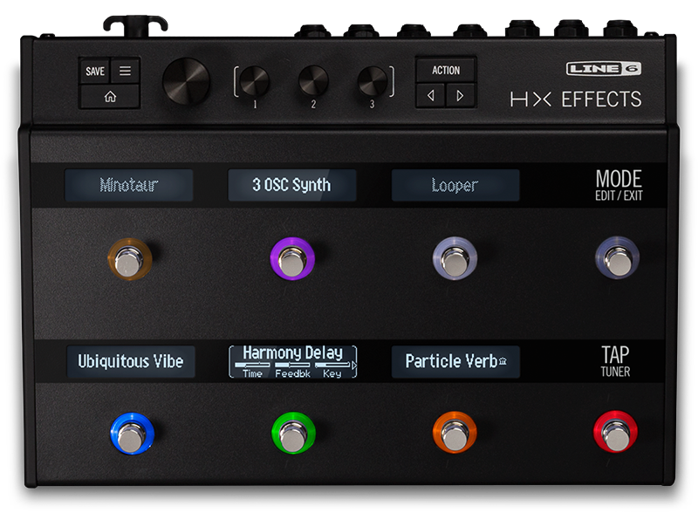Engage the 3 OSC Synth footswitch
This screenshot has width=698, height=513.
coord(291,258)
